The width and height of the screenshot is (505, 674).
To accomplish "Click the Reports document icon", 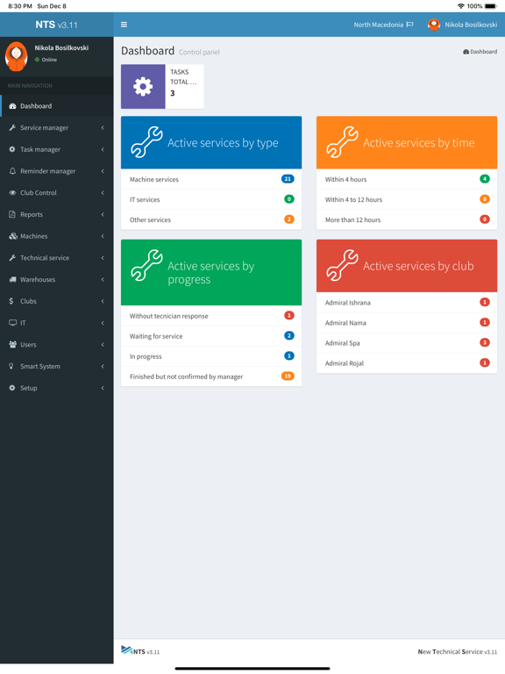I will (x=12, y=214).
